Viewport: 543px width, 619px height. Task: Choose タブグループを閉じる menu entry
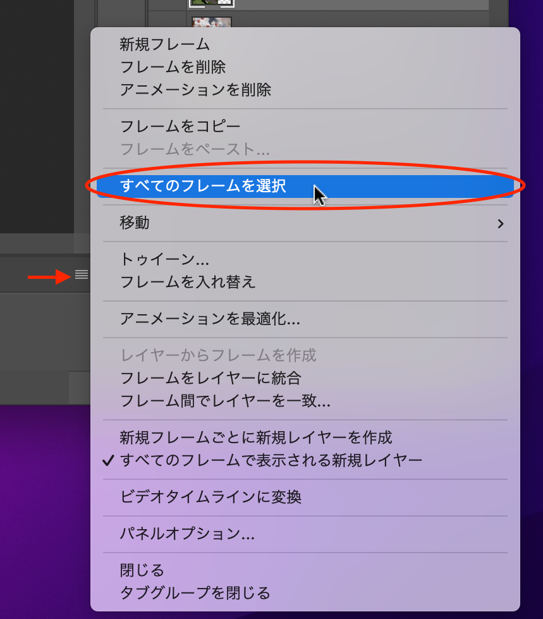point(305,593)
